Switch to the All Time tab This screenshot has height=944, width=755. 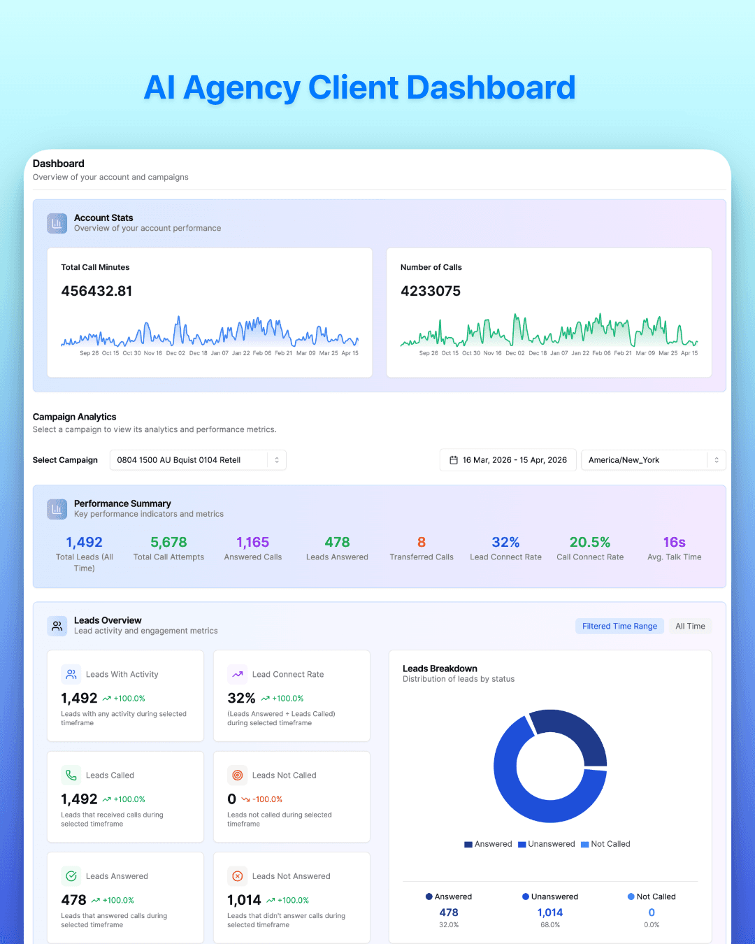coord(691,626)
